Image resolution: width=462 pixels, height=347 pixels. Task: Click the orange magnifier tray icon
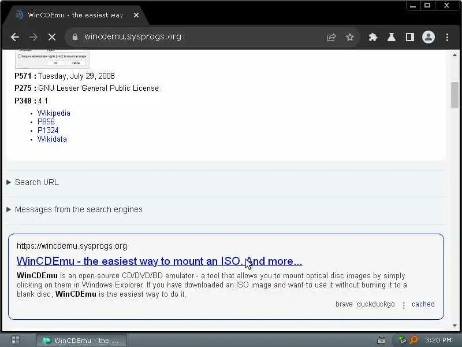click(414, 340)
